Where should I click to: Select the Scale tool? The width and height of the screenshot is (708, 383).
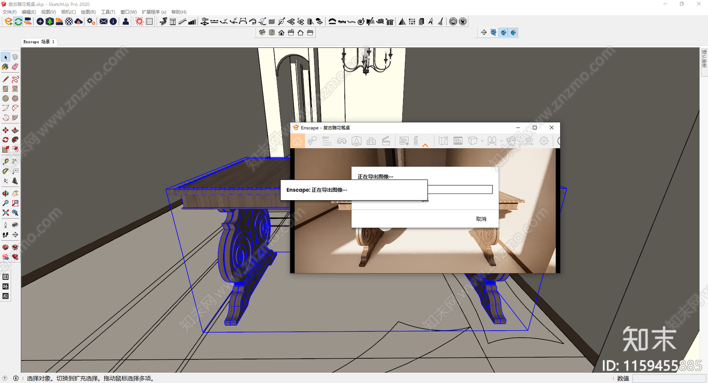click(5, 150)
